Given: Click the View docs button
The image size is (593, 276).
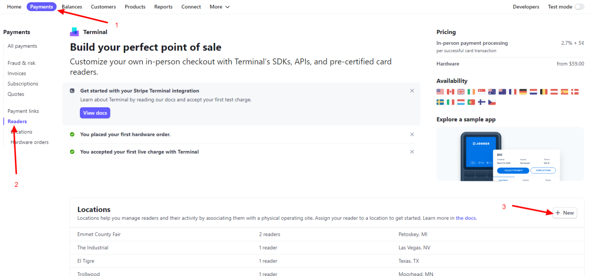Looking at the screenshot, I should tap(95, 113).
